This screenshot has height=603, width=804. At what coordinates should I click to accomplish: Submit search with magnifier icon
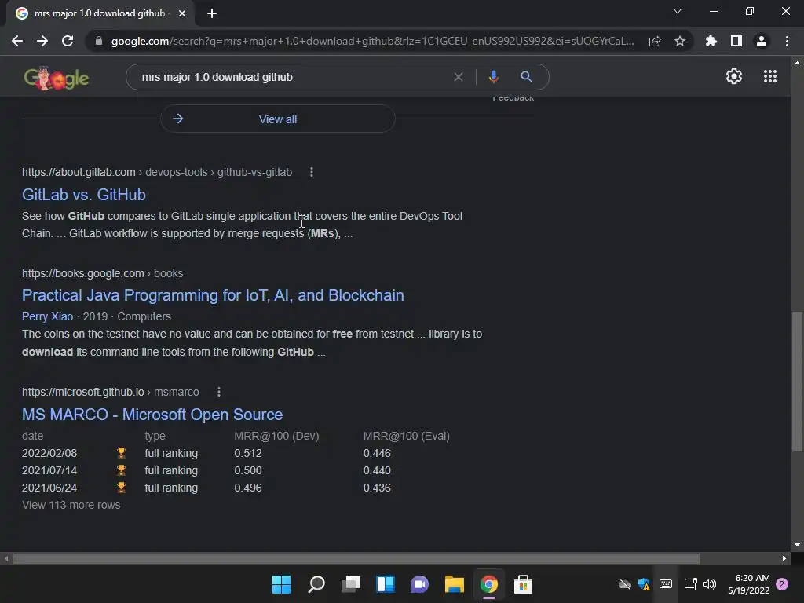point(526,77)
